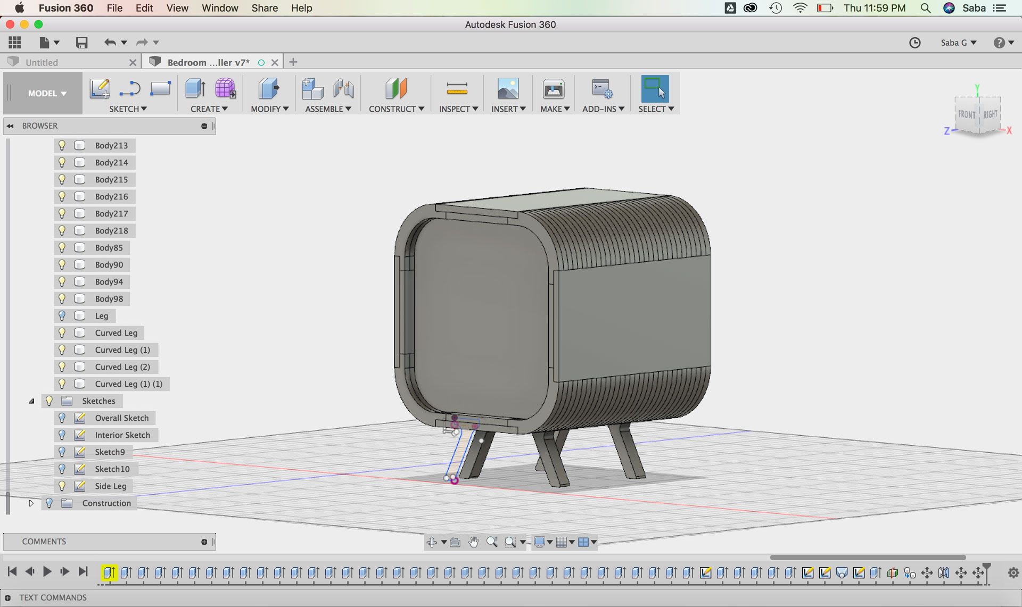1022x607 pixels.
Task: Expand the Construction folder
Action: 31,503
